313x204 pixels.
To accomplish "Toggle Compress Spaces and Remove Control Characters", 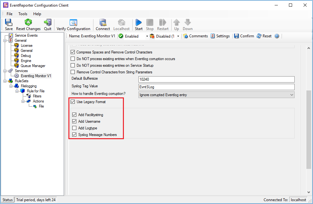I will point(73,52).
